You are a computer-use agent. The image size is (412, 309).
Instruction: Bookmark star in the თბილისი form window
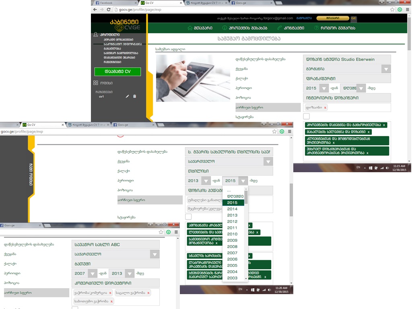[274, 132]
